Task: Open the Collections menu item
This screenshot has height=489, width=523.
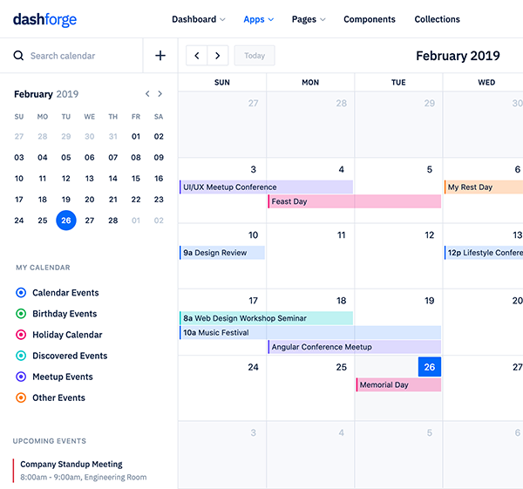Action: [437, 19]
